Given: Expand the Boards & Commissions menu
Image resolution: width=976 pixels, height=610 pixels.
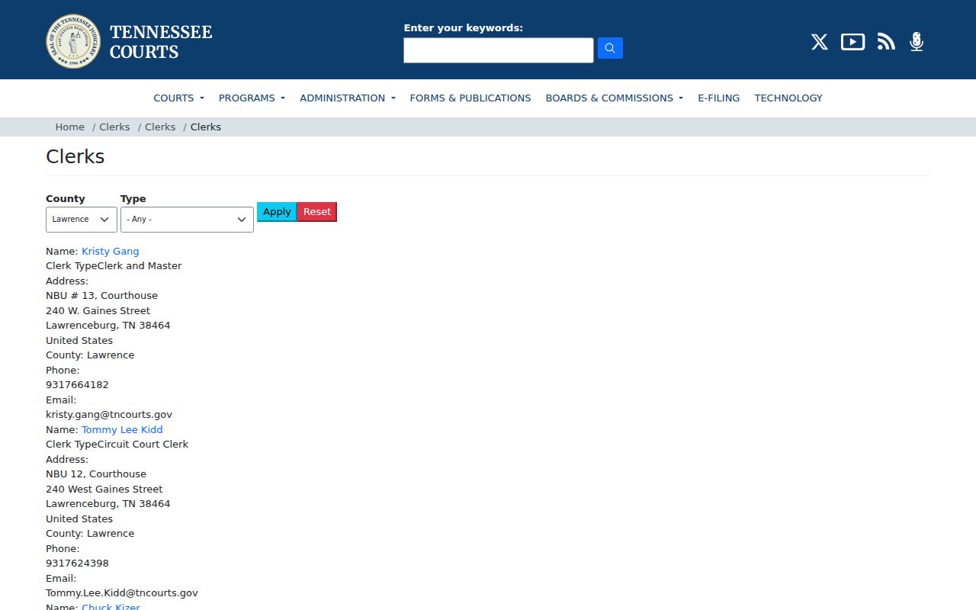Looking at the screenshot, I should click(614, 98).
